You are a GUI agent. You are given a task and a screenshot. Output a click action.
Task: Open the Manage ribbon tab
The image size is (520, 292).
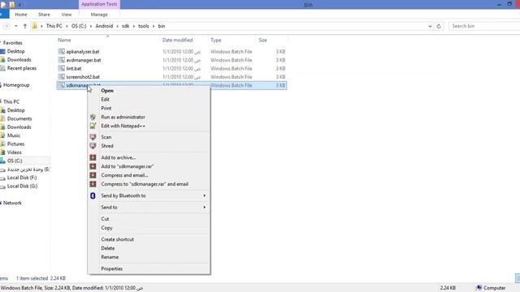(99, 15)
